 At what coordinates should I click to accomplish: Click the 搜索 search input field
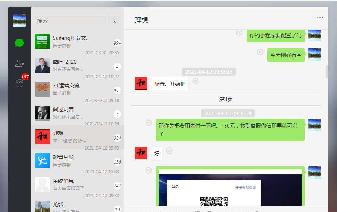(70, 21)
